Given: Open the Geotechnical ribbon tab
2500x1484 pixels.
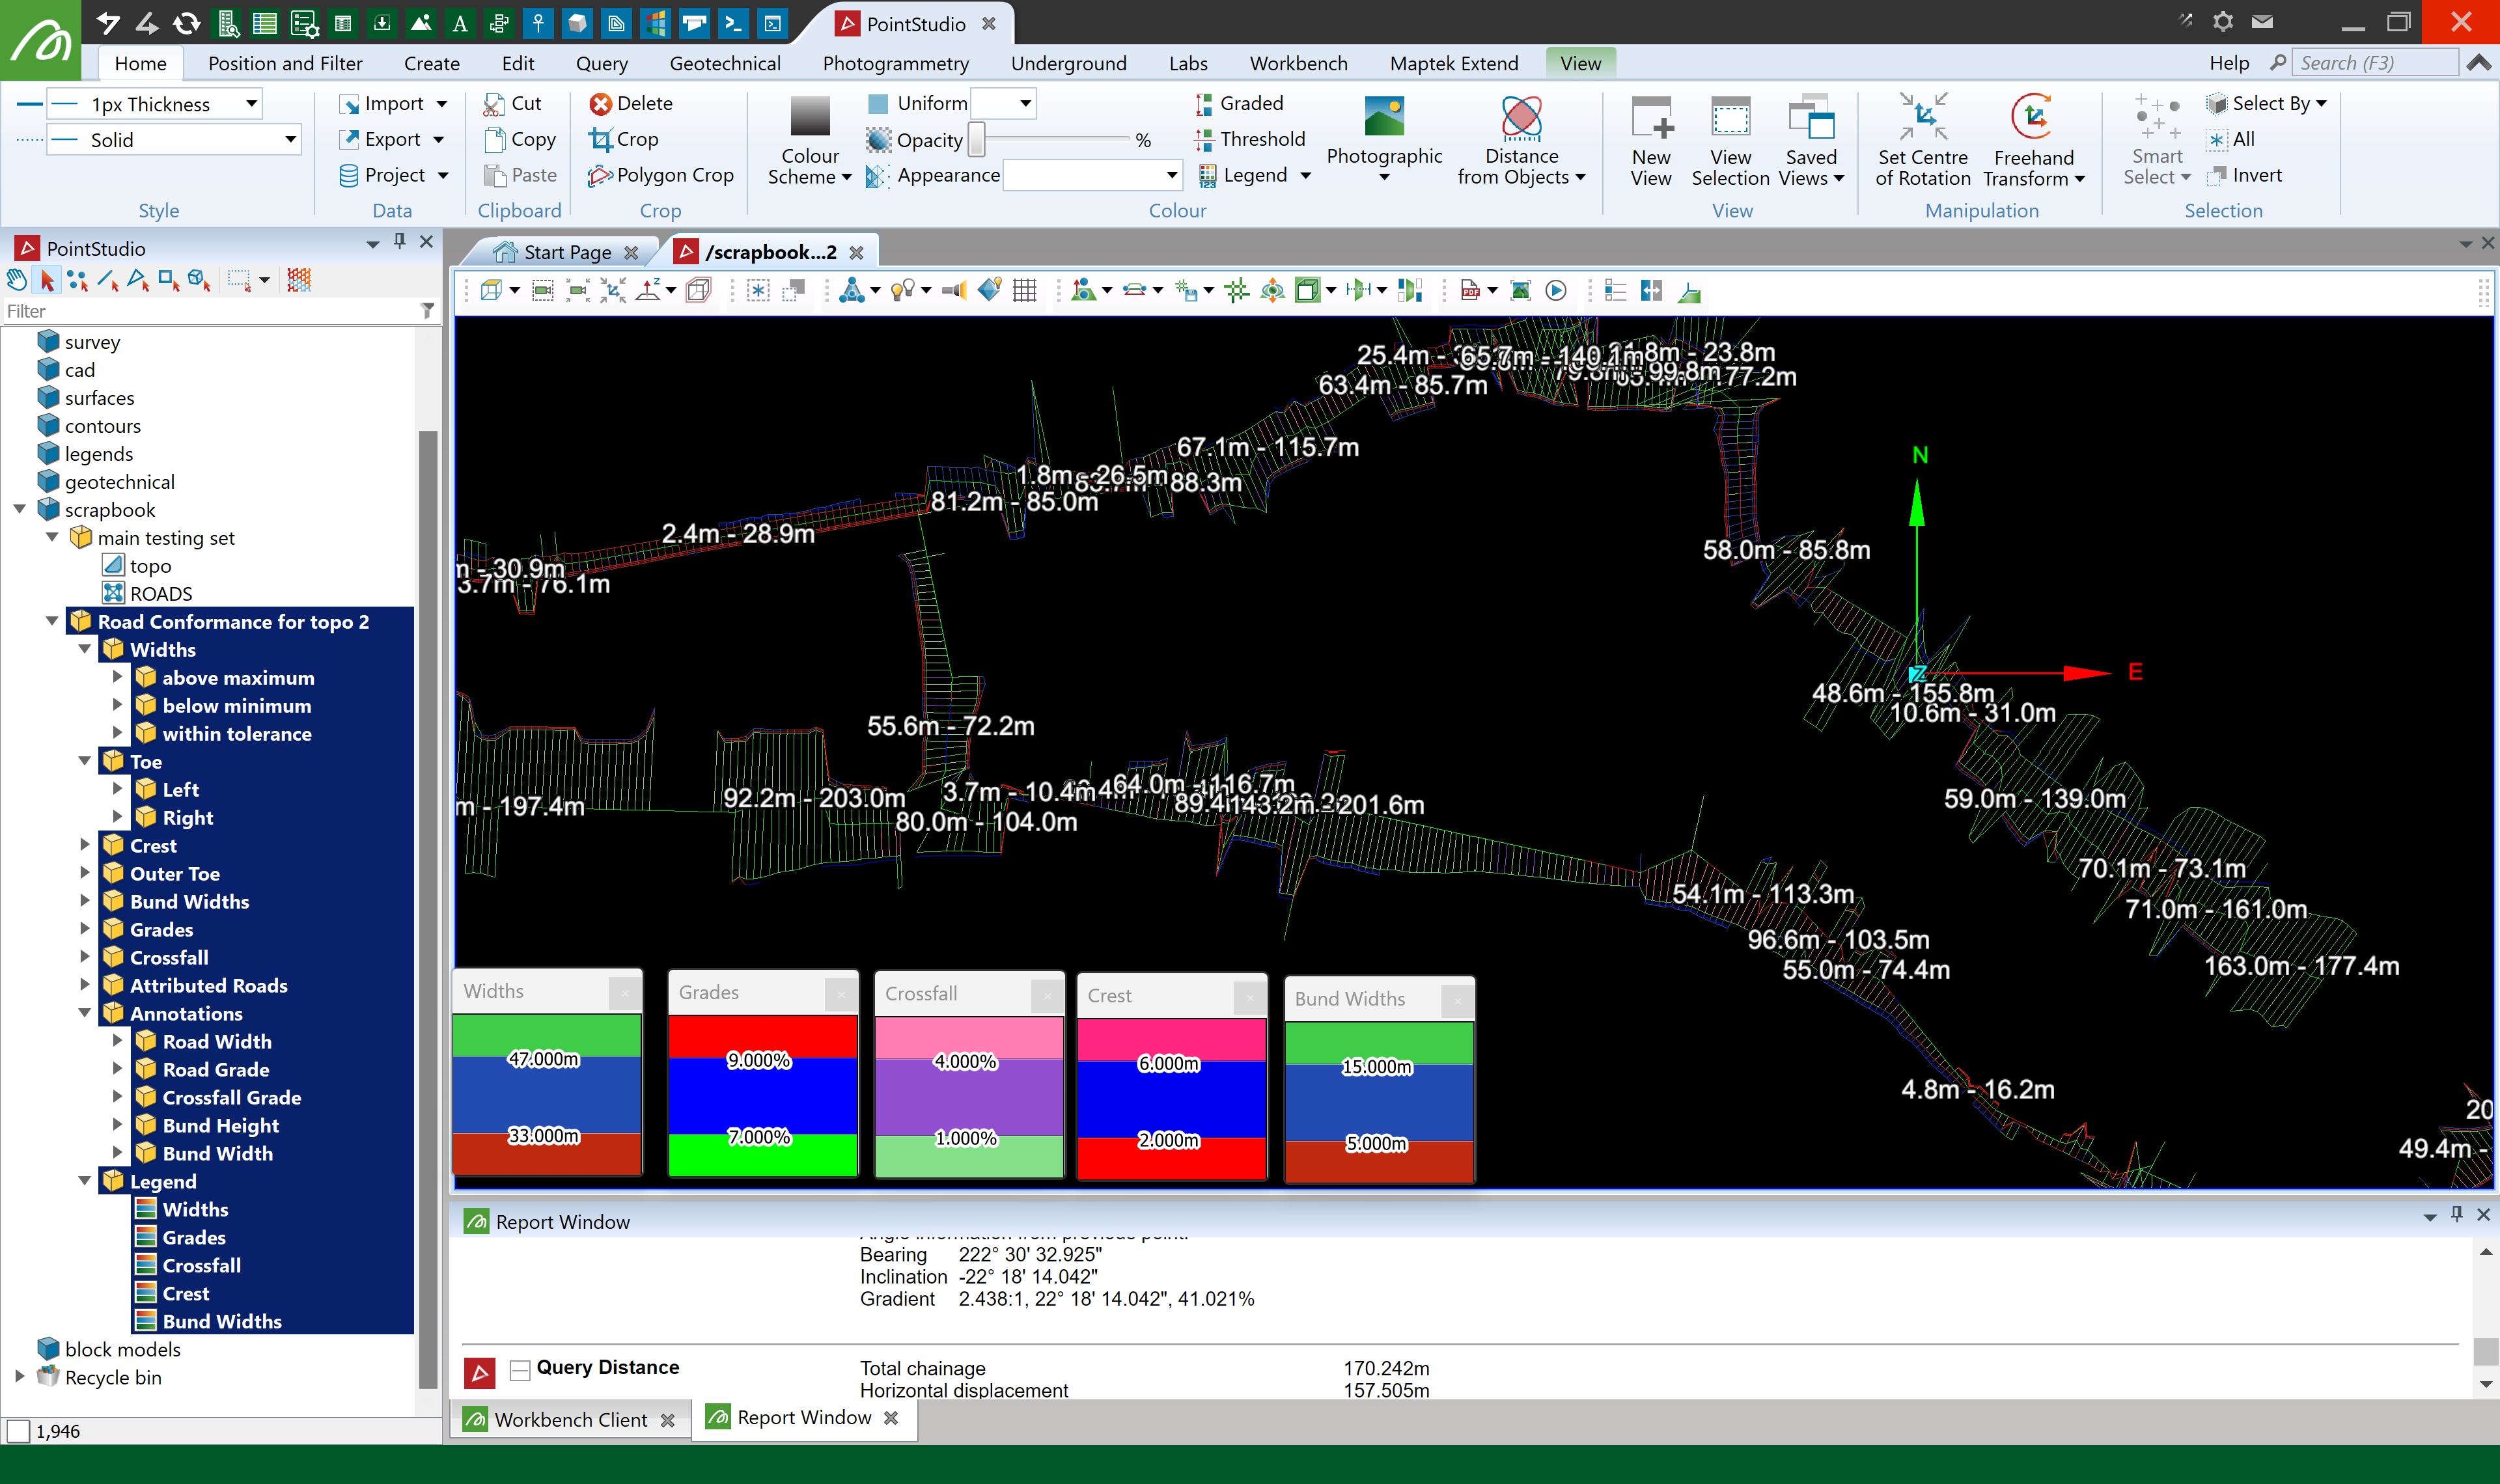Looking at the screenshot, I should point(724,63).
